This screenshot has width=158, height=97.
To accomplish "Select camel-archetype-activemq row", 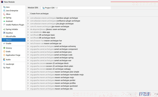I will [92, 46].
